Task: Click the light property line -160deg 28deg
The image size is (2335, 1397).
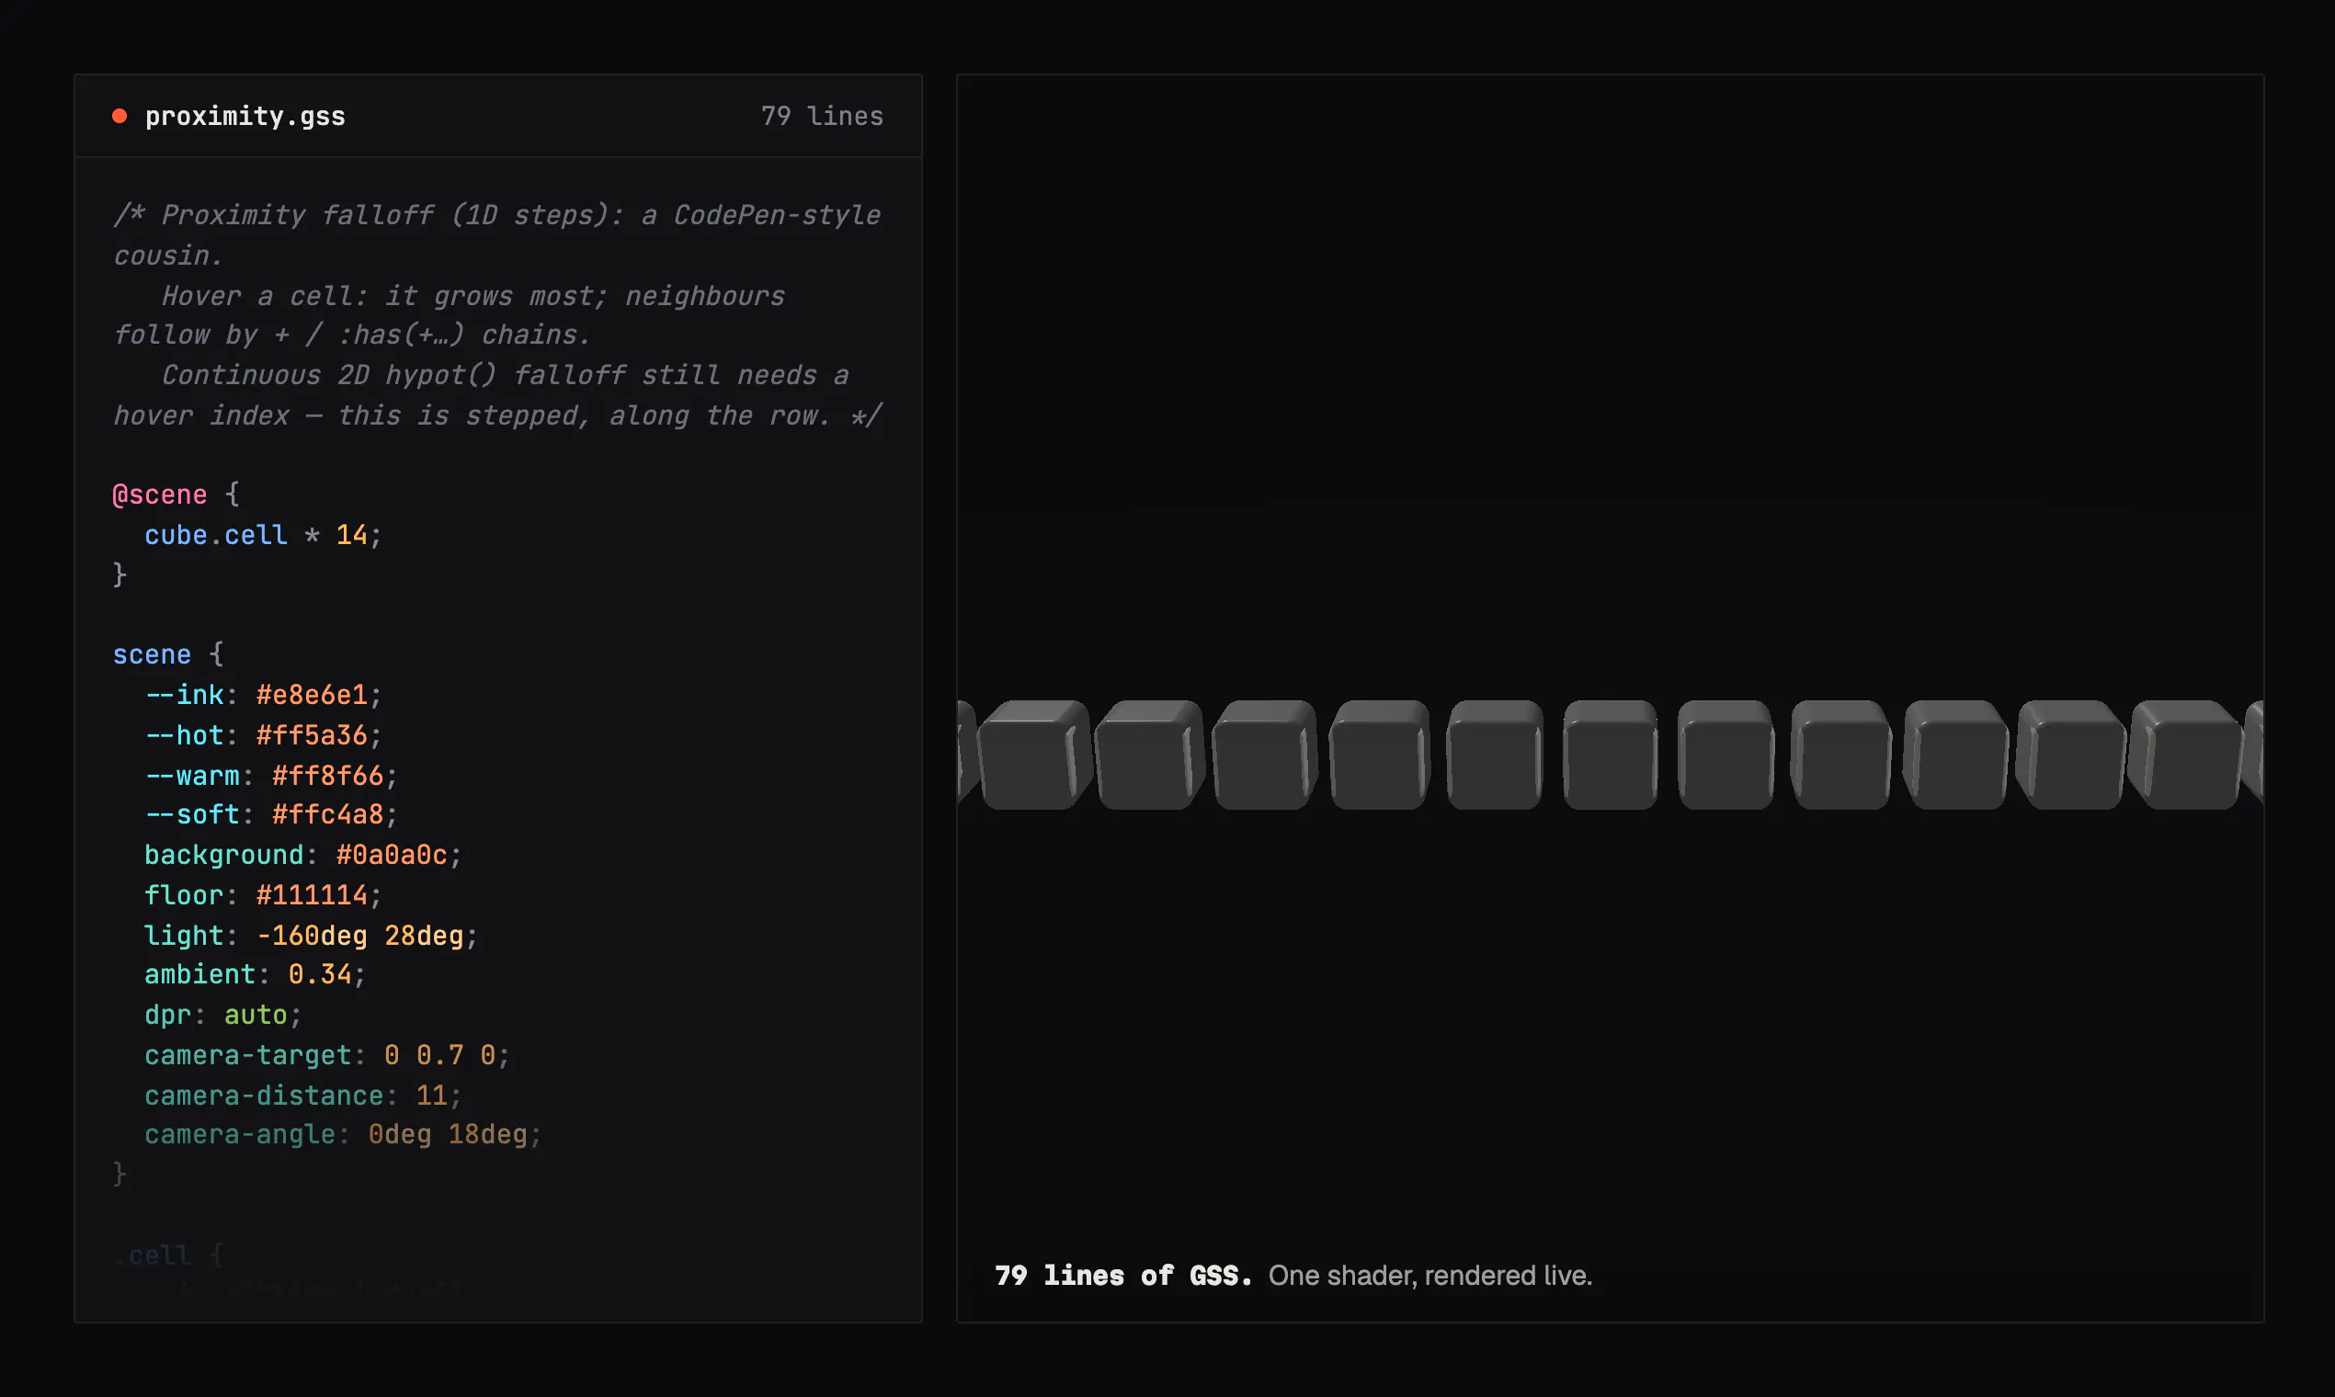Action: (311, 936)
